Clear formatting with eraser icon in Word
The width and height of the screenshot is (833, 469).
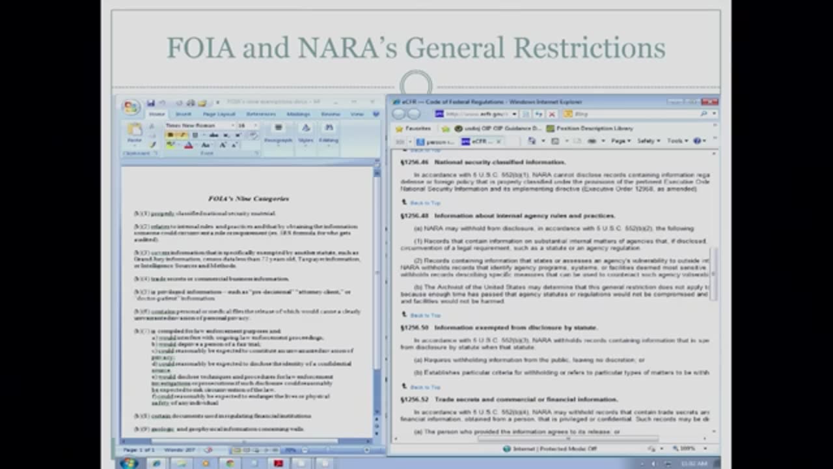coord(253,135)
